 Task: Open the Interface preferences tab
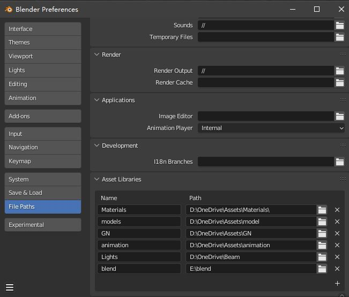click(x=43, y=29)
